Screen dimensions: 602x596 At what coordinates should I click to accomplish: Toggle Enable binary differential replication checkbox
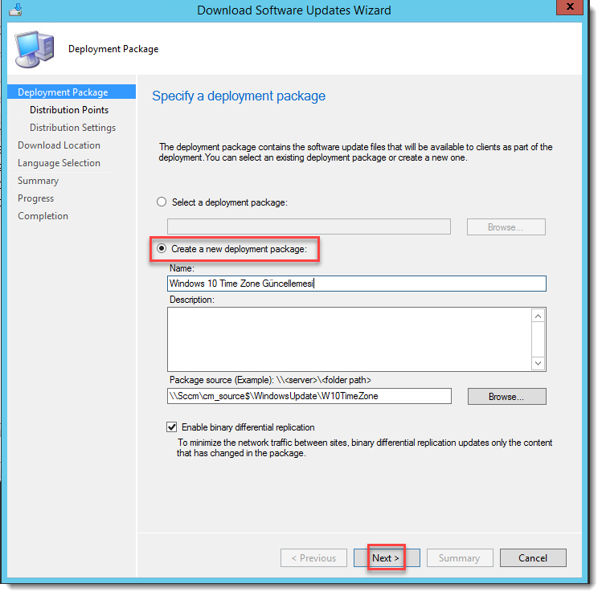tap(171, 427)
